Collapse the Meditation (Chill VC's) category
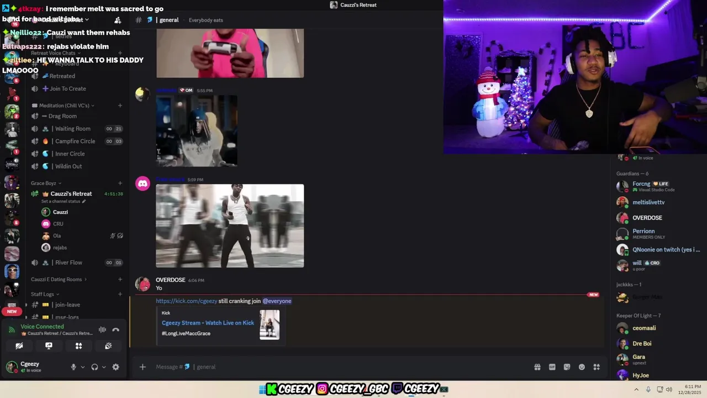The width and height of the screenshot is (707, 398). [x=64, y=106]
